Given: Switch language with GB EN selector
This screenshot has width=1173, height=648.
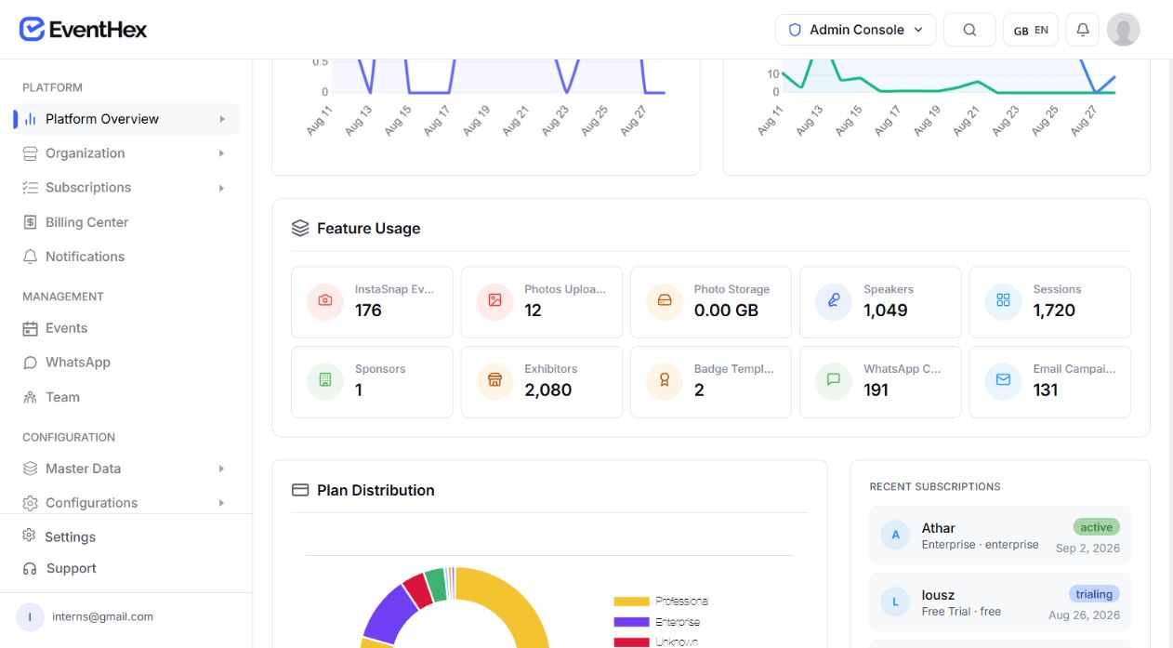Looking at the screenshot, I should [1031, 30].
